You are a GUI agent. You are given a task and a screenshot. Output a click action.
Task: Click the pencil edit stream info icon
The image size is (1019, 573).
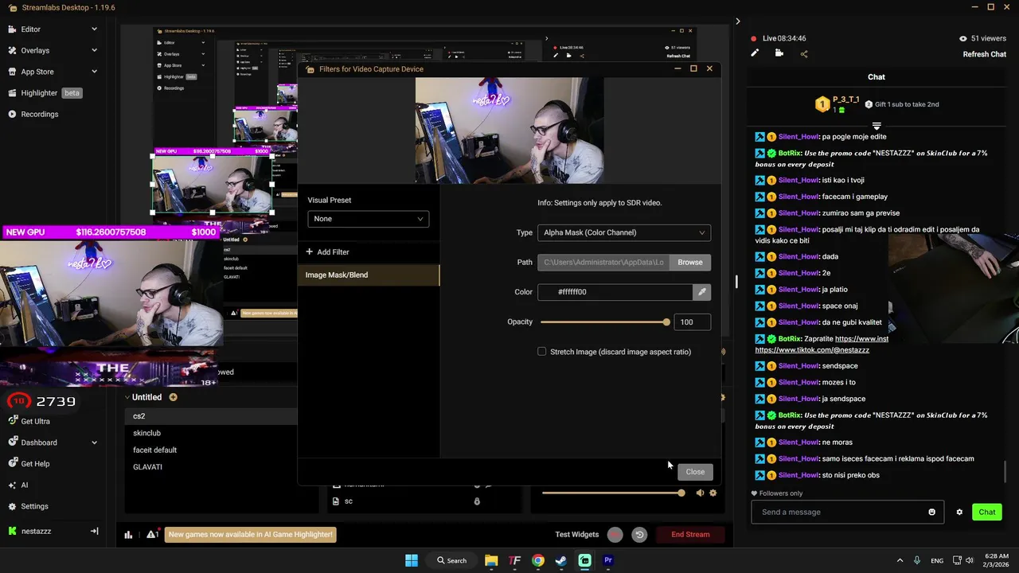tap(755, 53)
